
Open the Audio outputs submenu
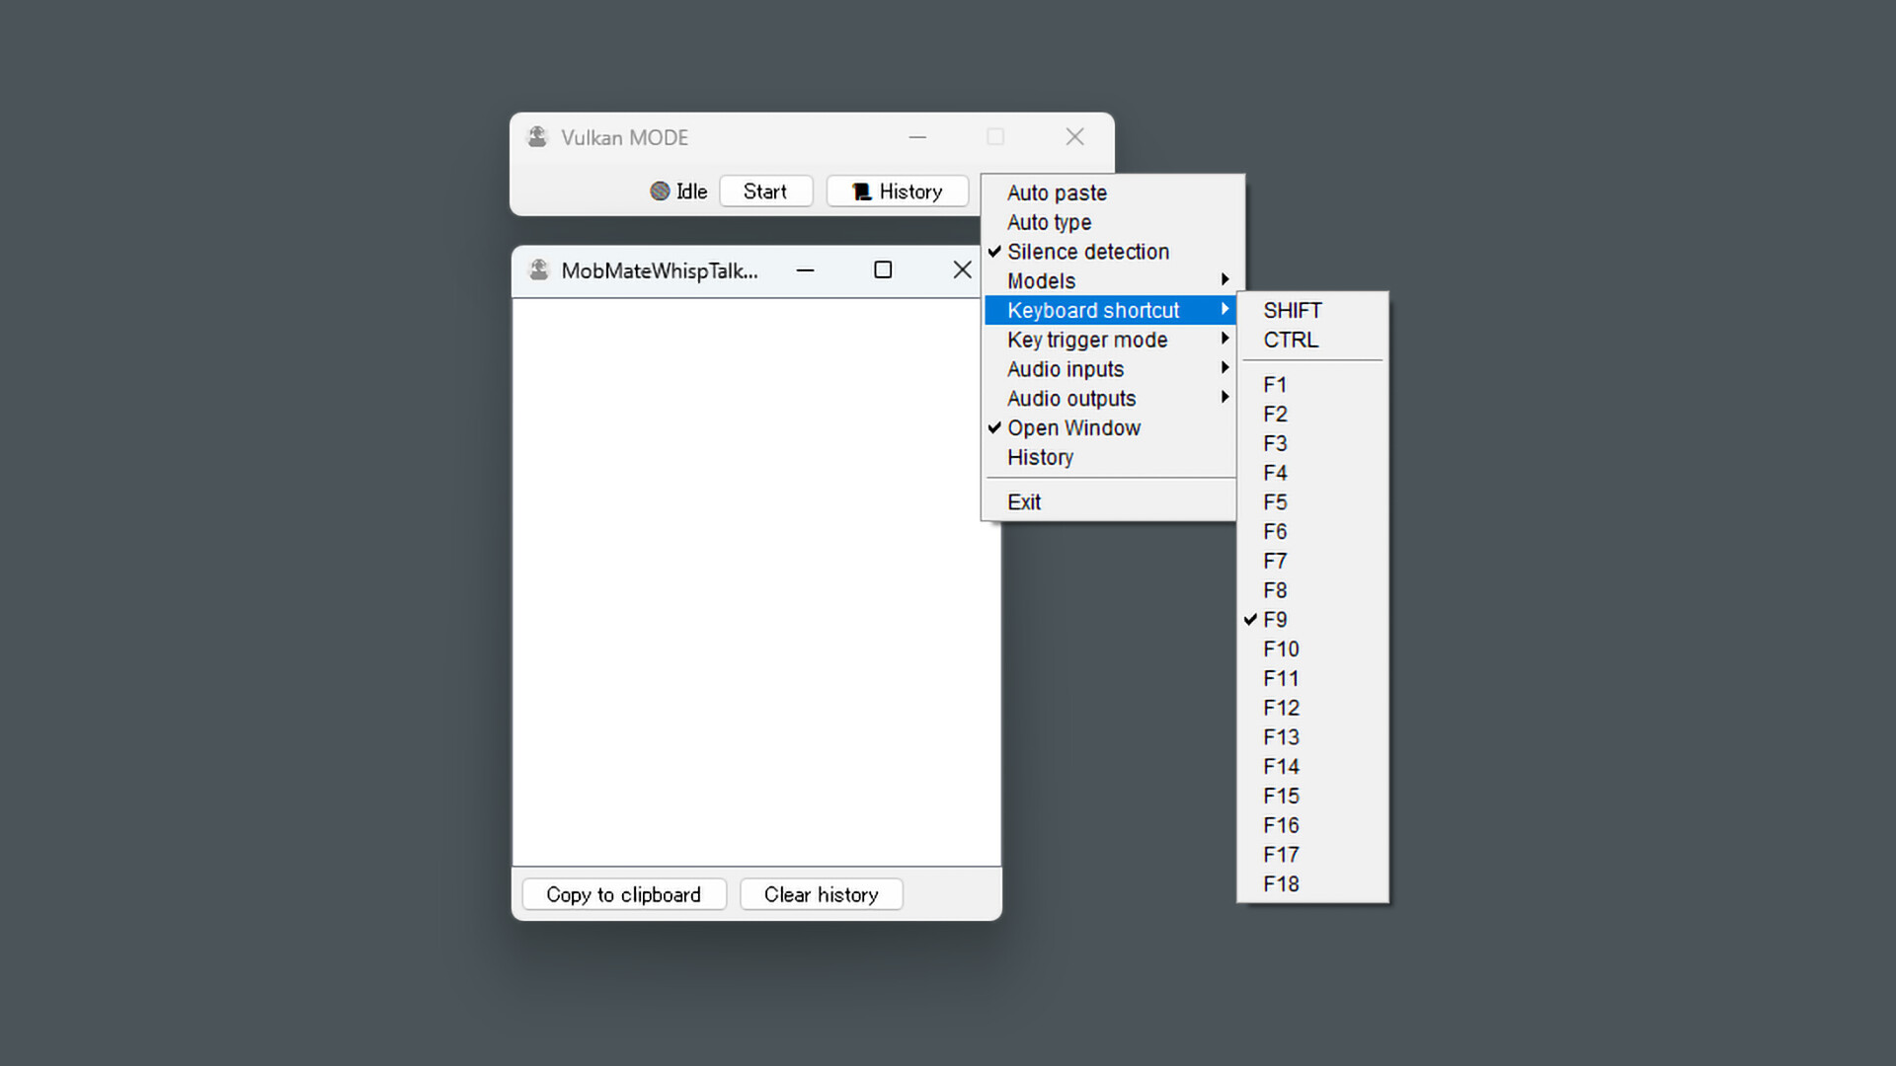coord(1070,399)
